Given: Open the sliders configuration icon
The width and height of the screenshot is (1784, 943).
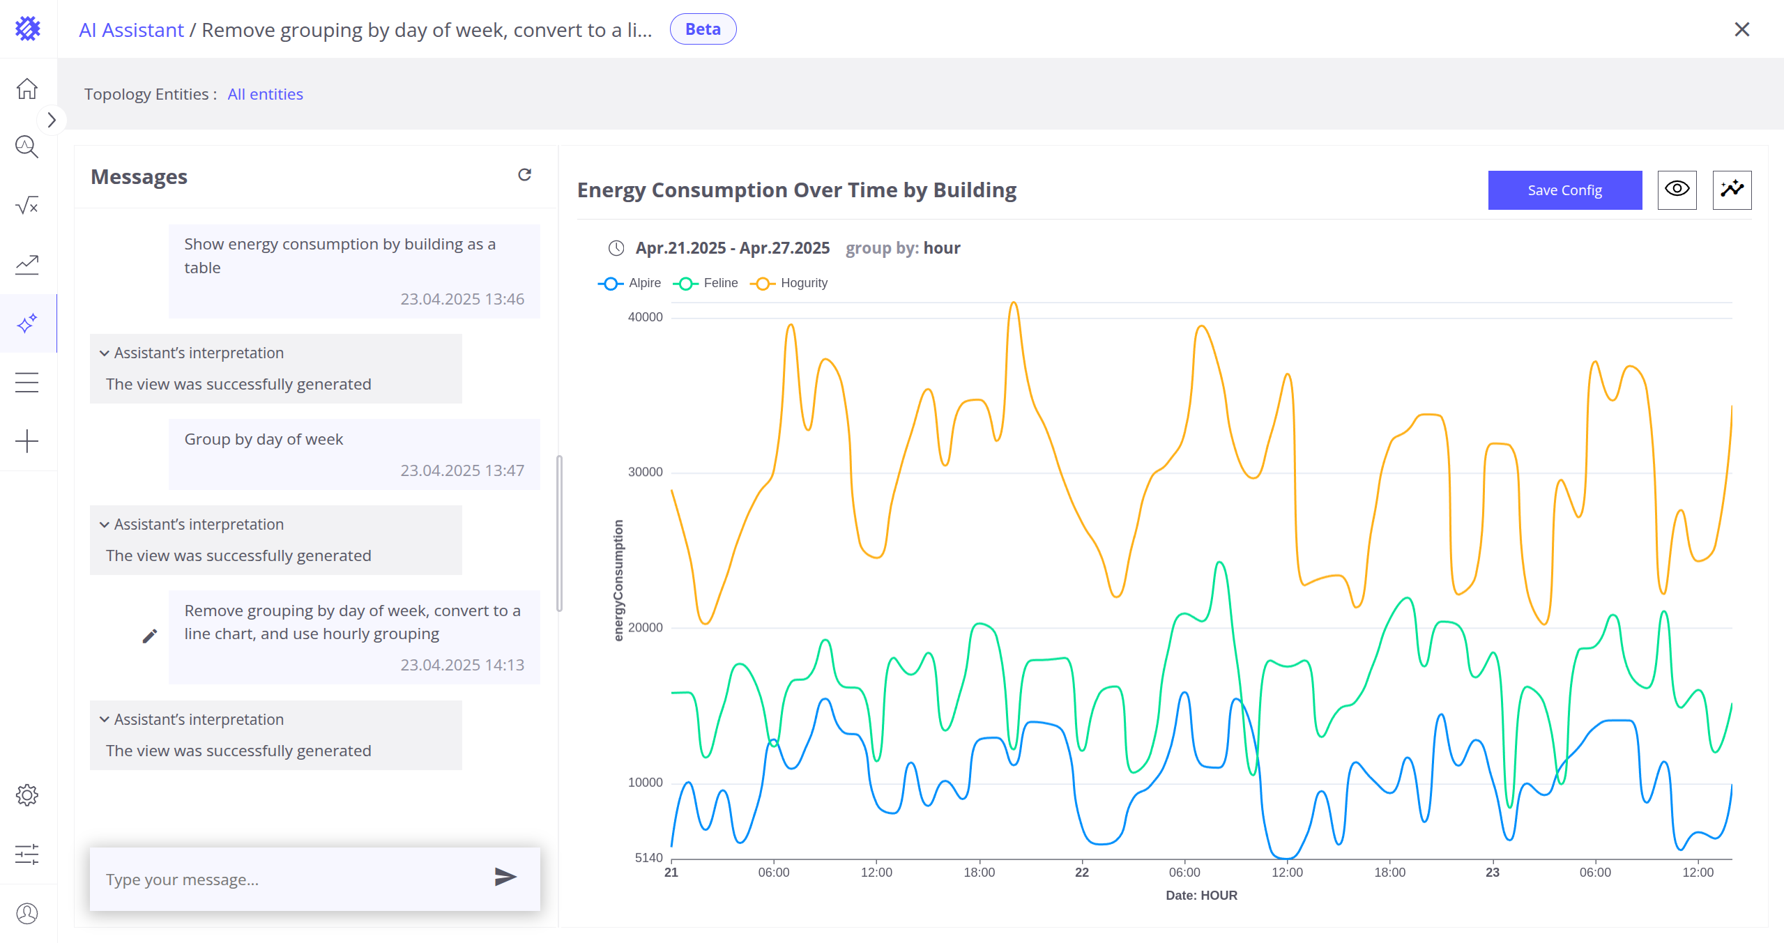Looking at the screenshot, I should pos(27,854).
